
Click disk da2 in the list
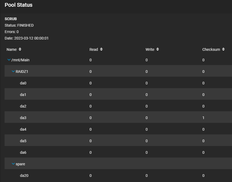(23, 106)
